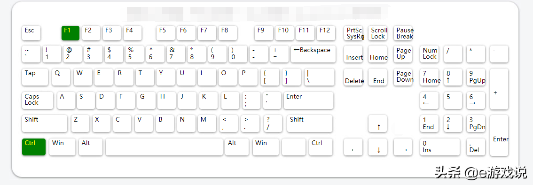Screen dimensions: 533x185
Task: Toggle the Num Lock key
Action: point(429,54)
